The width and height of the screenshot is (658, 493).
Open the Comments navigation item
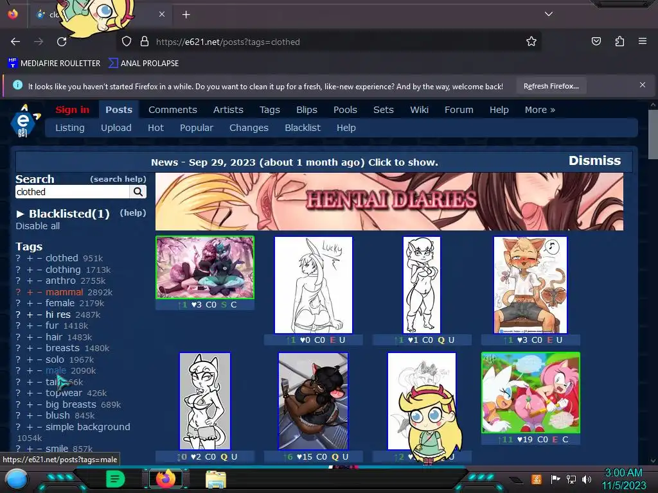click(x=172, y=110)
